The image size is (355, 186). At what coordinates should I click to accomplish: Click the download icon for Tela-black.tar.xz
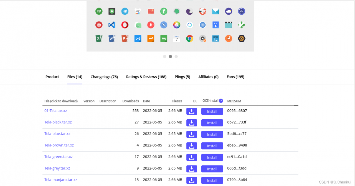click(x=192, y=123)
